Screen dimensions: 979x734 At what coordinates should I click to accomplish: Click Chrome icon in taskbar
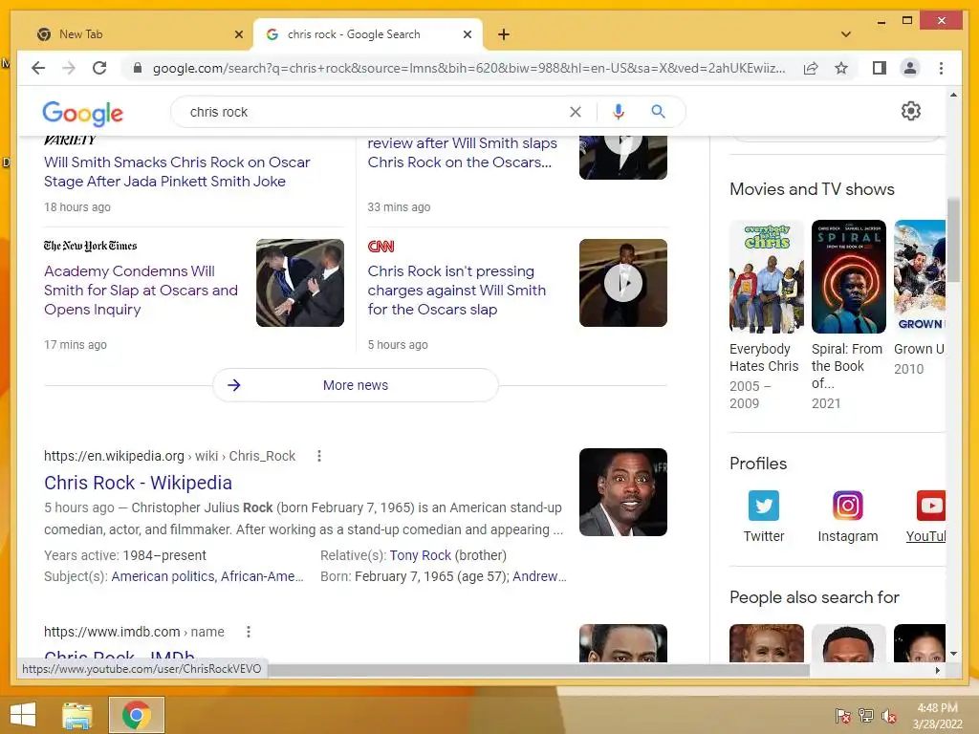pos(136,715)
